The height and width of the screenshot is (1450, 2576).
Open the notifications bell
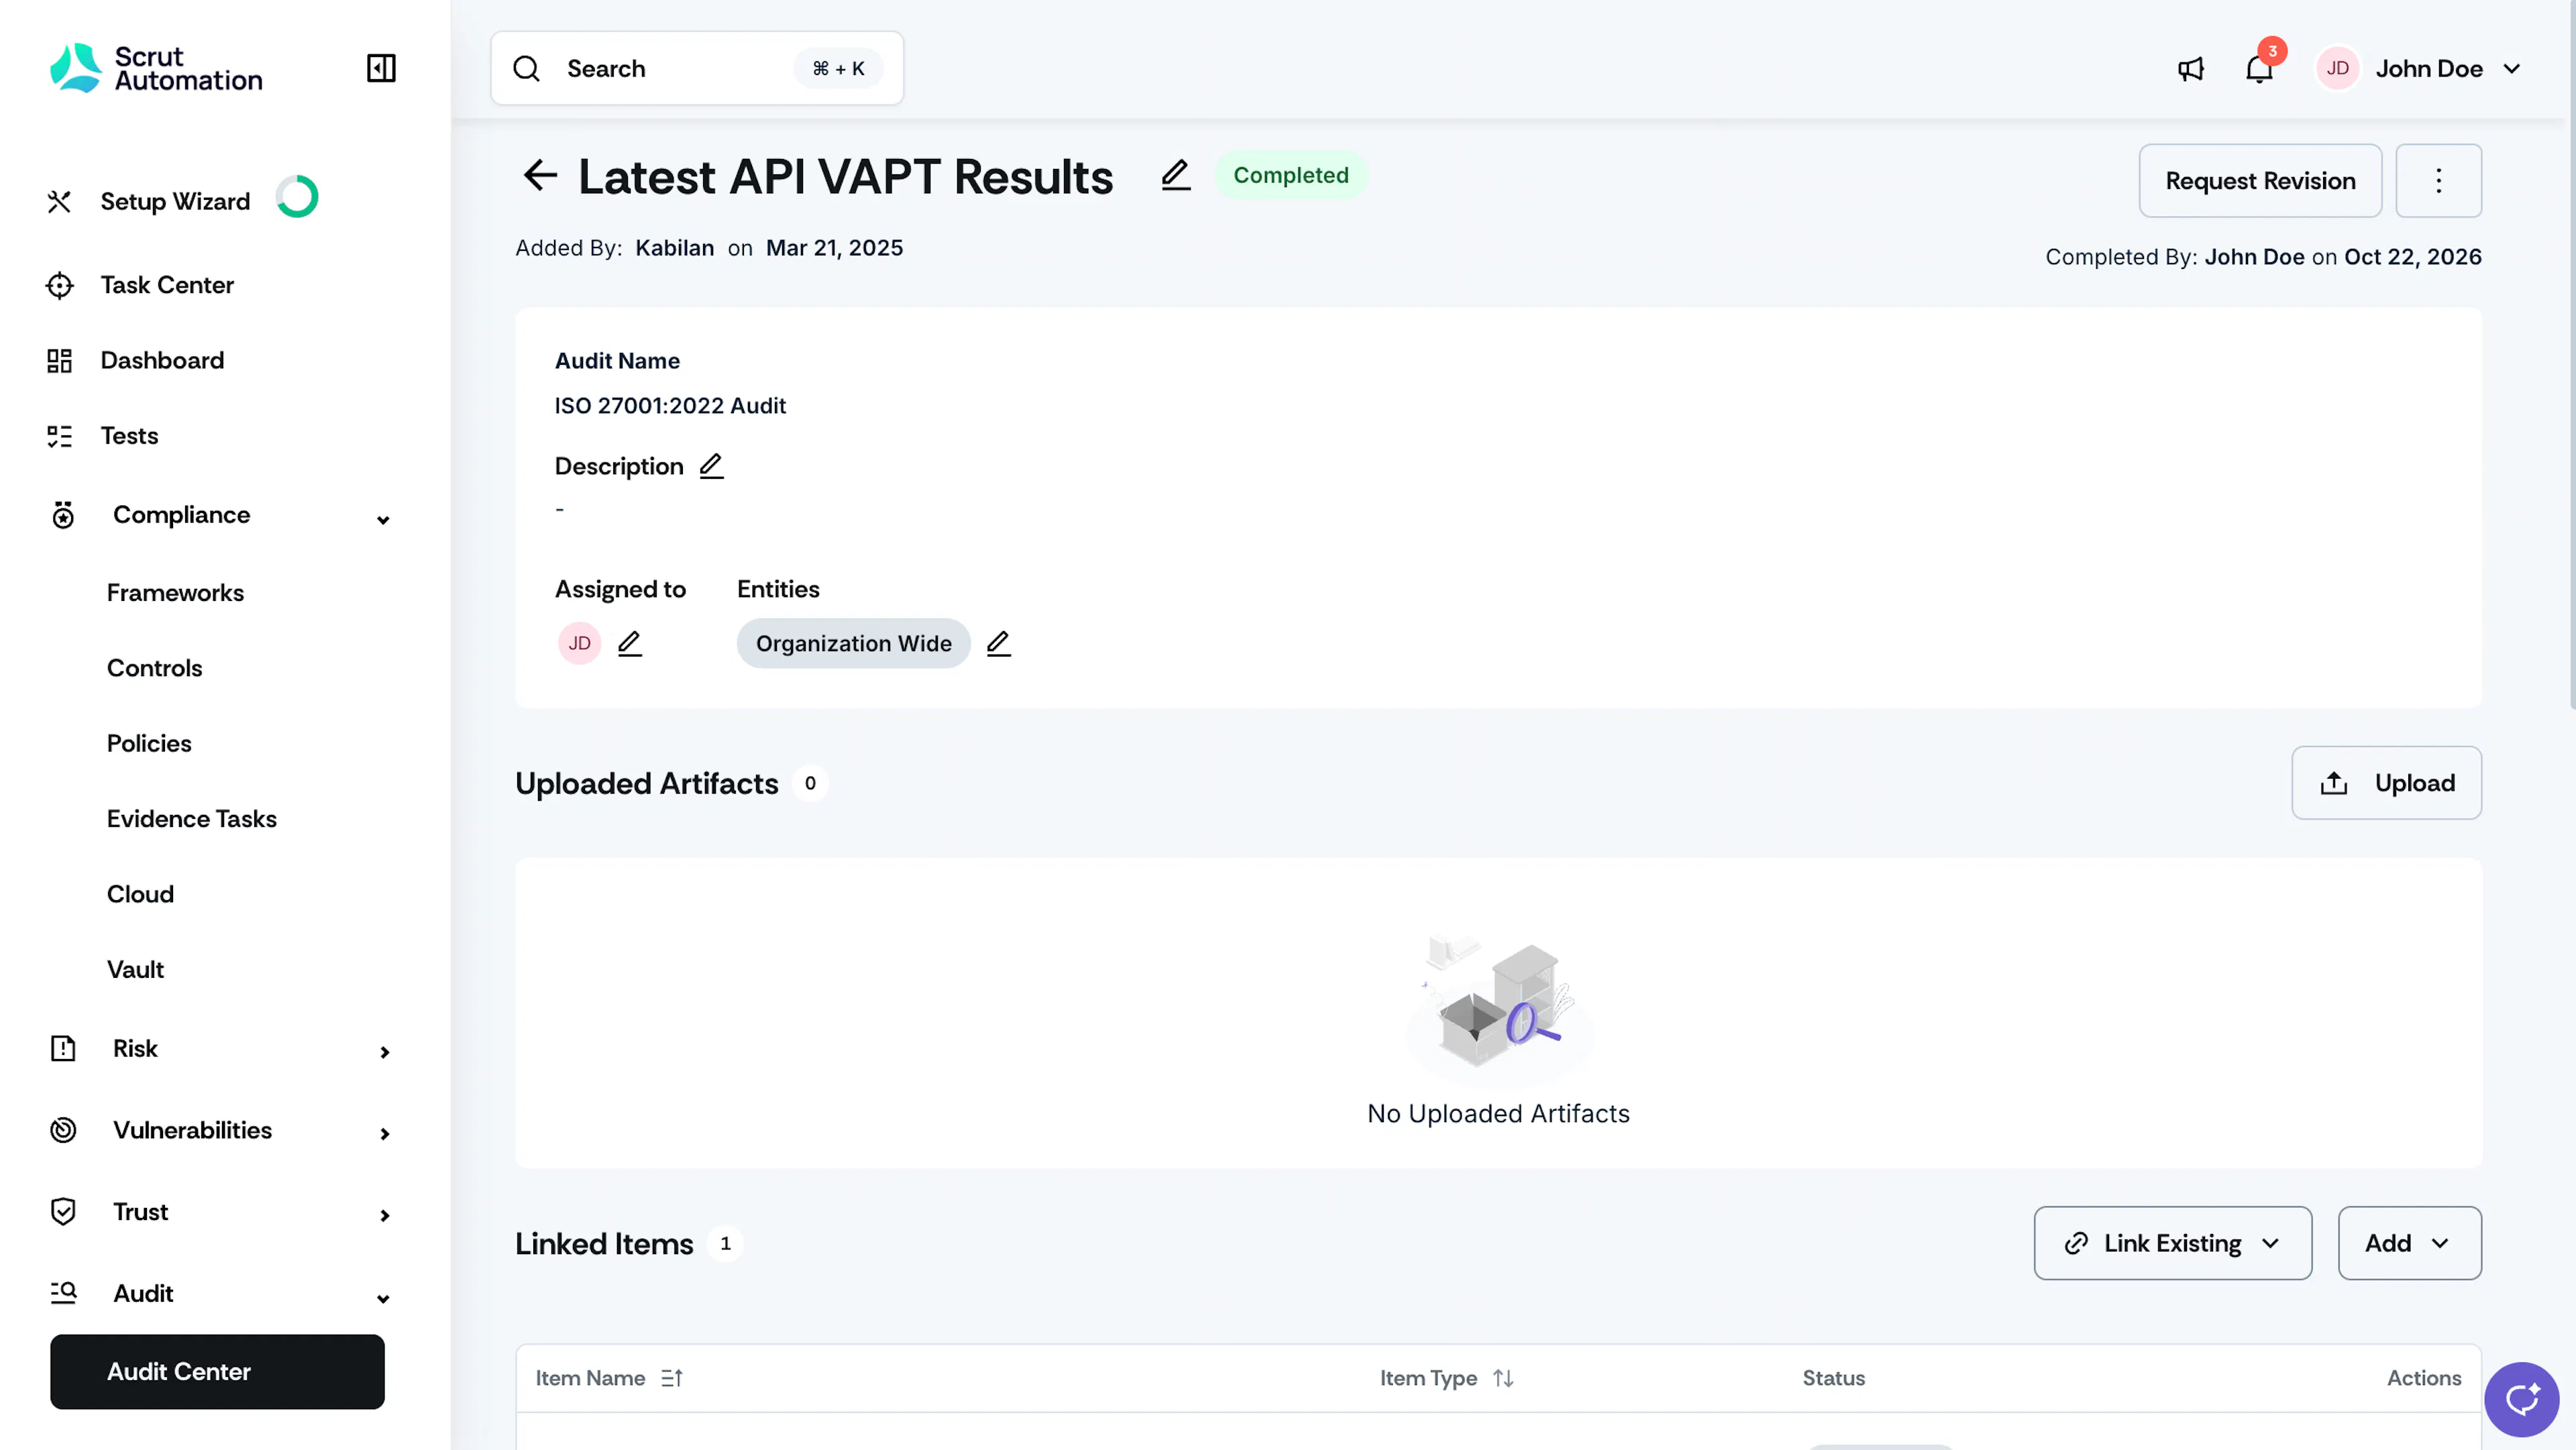click(2259, 69)
